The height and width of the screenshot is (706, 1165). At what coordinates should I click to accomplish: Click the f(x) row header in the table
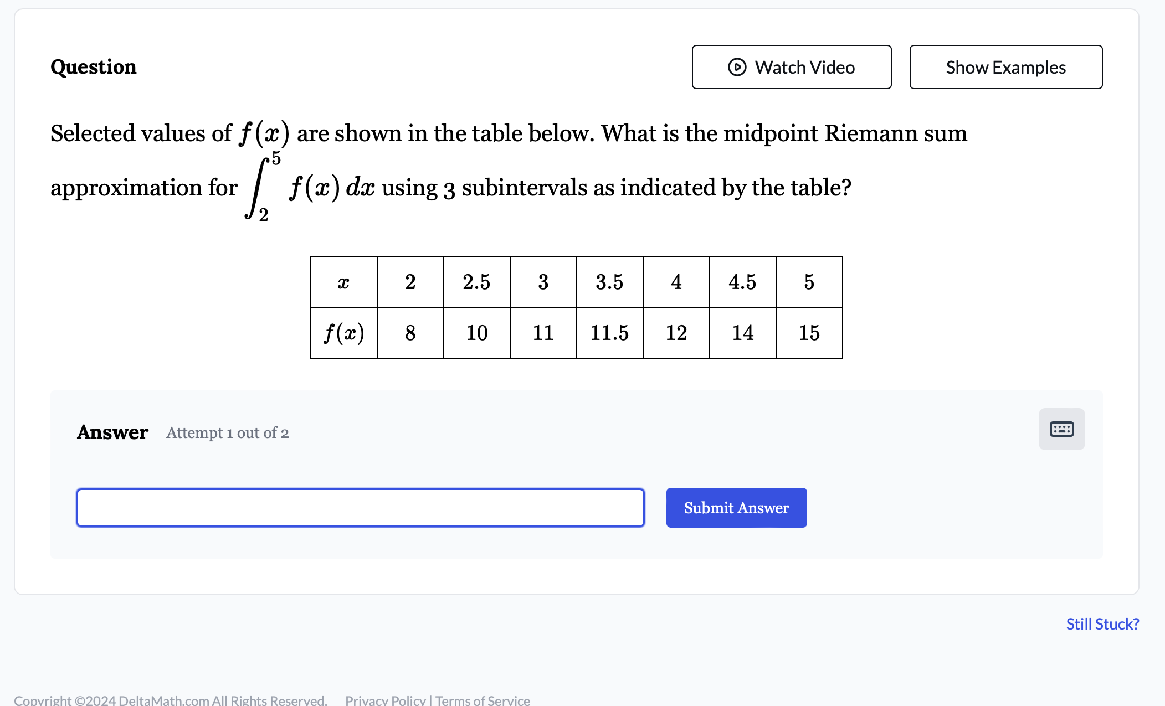pyautogui.click(x=343, y=332)
